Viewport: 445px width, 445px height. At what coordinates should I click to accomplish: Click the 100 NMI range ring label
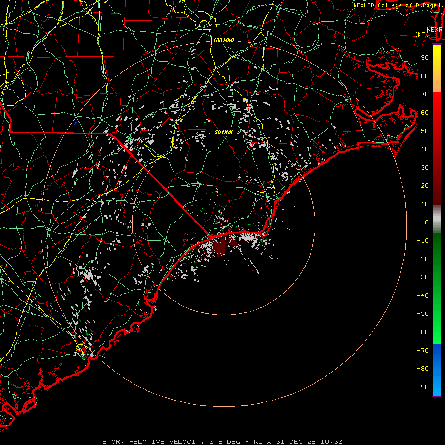click(x=223, y=41)
